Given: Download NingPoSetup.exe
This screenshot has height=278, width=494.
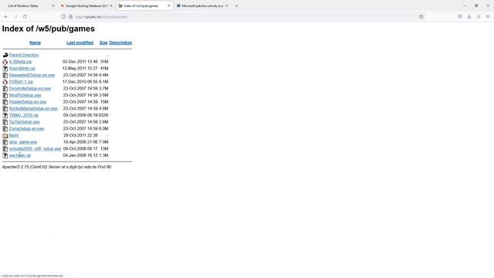Looking at the screenshot, I should pyautogui.click(x=25, y=95).
